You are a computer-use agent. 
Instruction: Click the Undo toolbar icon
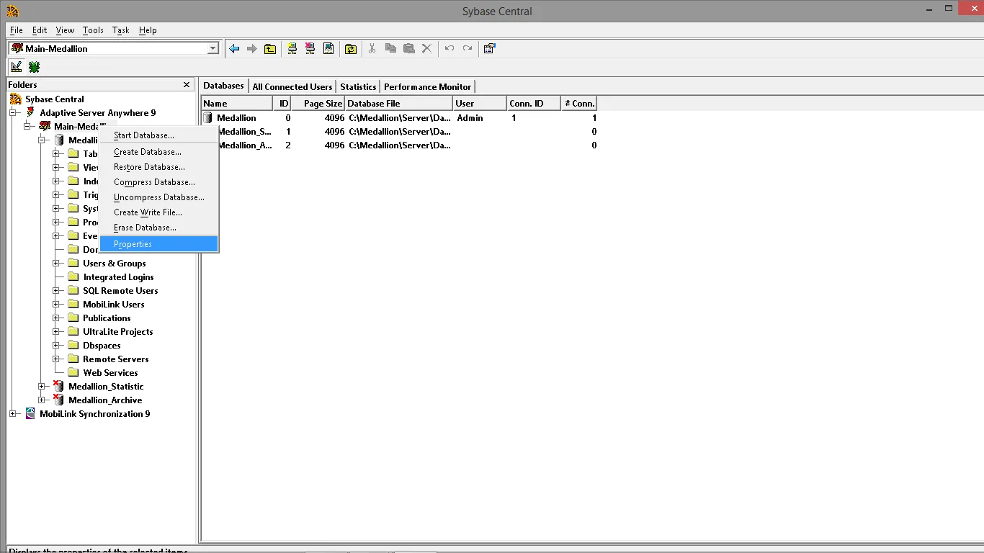(449, 49)
